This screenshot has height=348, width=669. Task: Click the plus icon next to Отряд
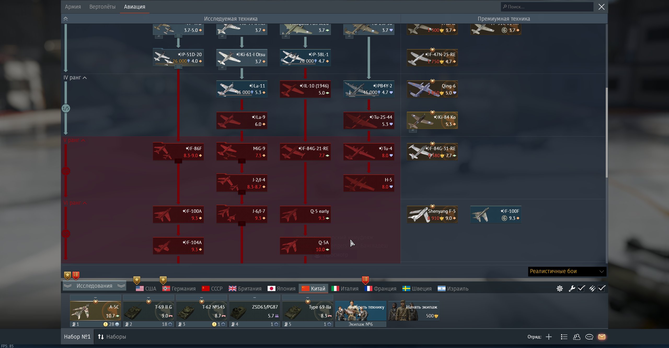tap(549, 337)
